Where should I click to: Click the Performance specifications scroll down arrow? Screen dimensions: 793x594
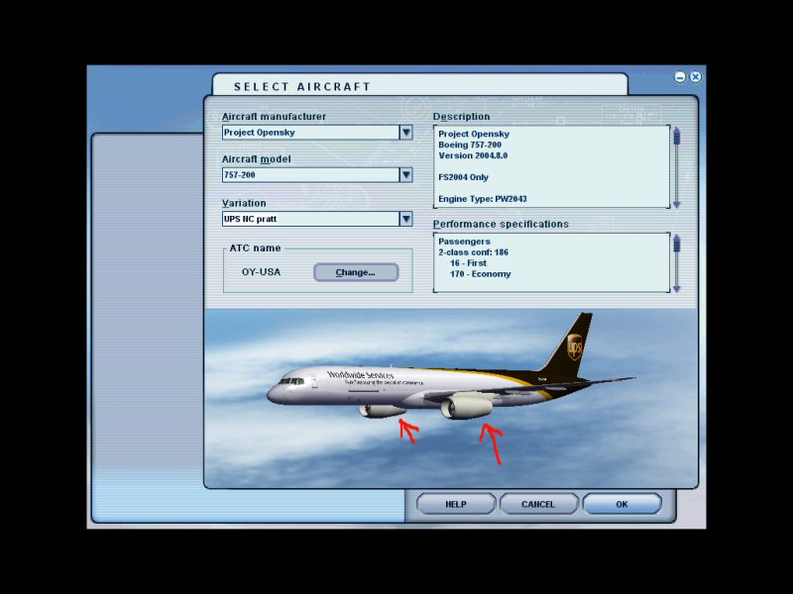pyautogui.click(x=677, y=289)
